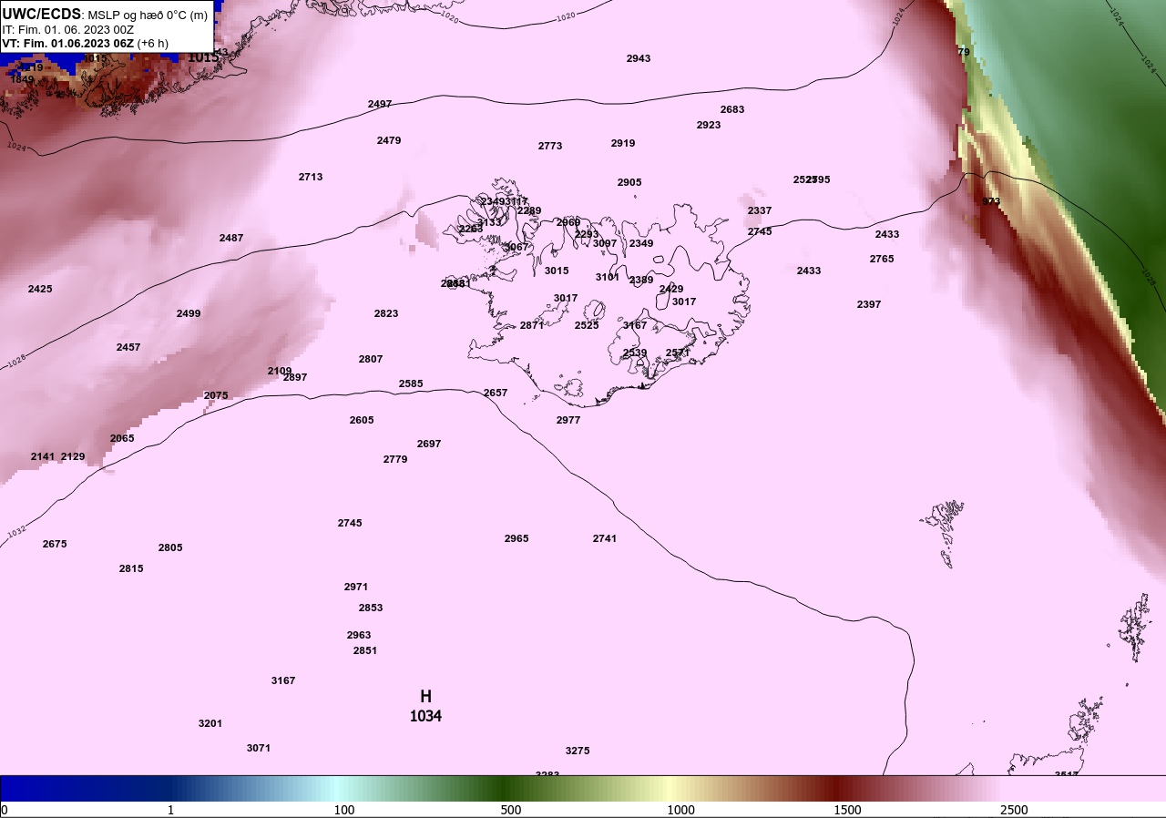Click the 2397 height value
Viewport: 1166px width, 818px height.
(869, 304)
